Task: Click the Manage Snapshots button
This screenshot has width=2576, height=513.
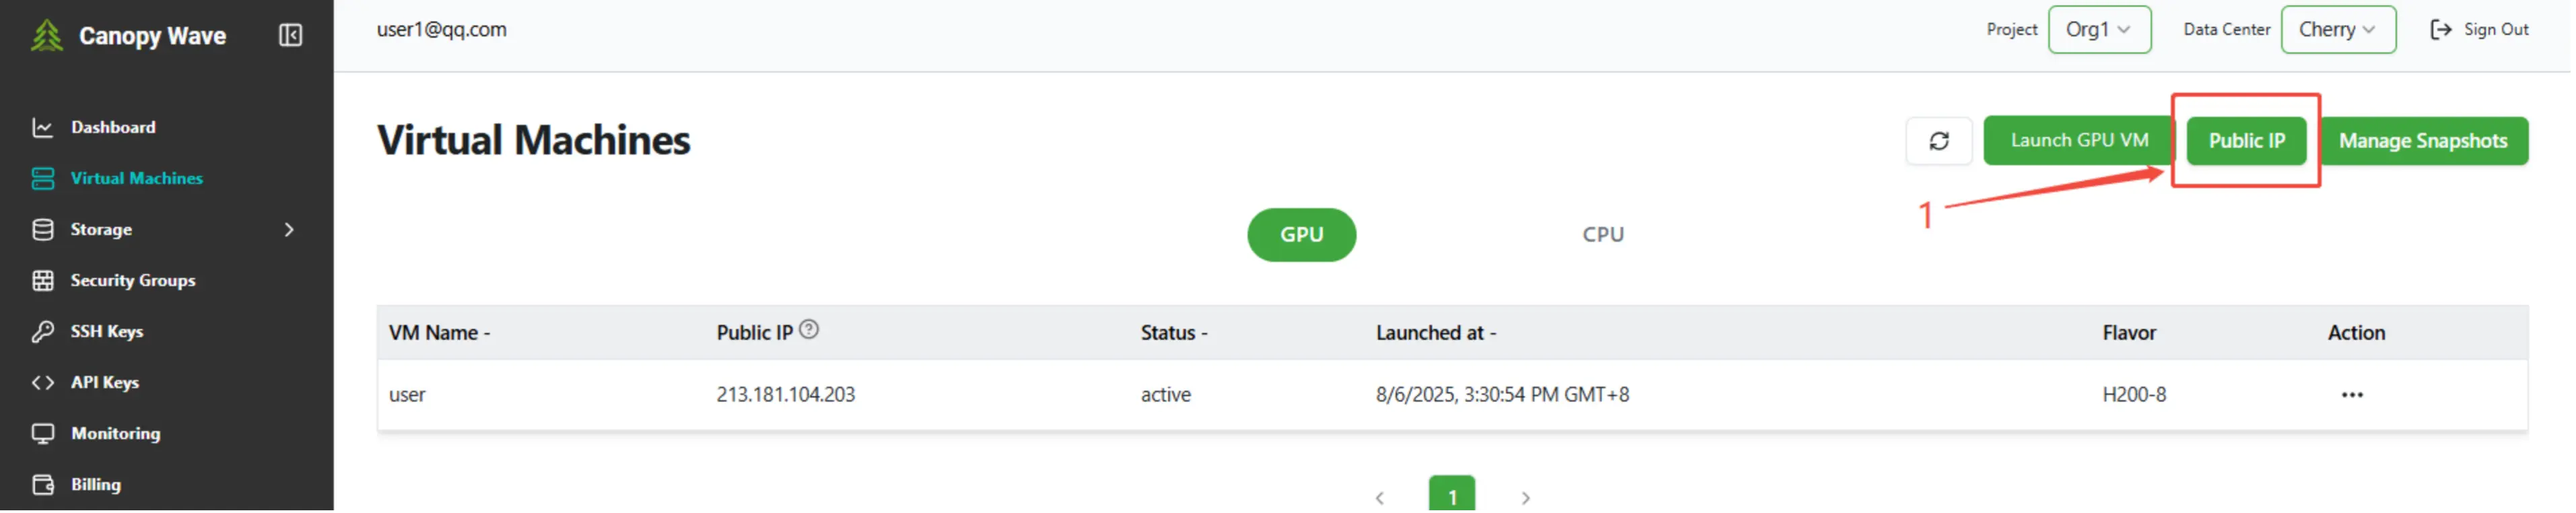Action: 2422,141
